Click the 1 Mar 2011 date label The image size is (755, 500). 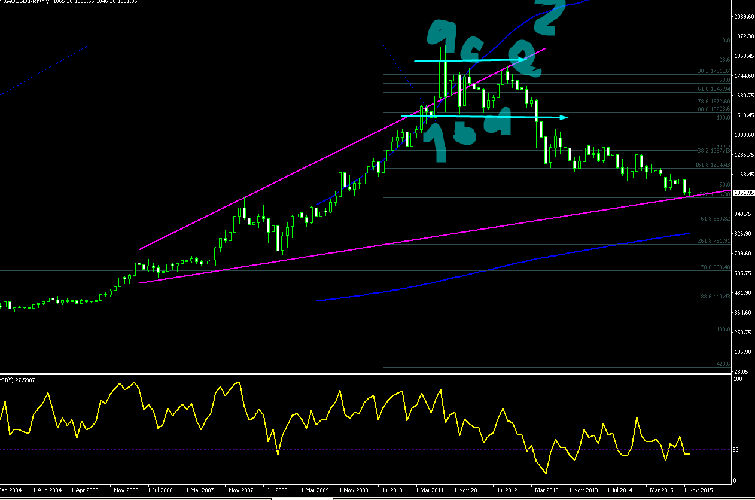(430, 490)
